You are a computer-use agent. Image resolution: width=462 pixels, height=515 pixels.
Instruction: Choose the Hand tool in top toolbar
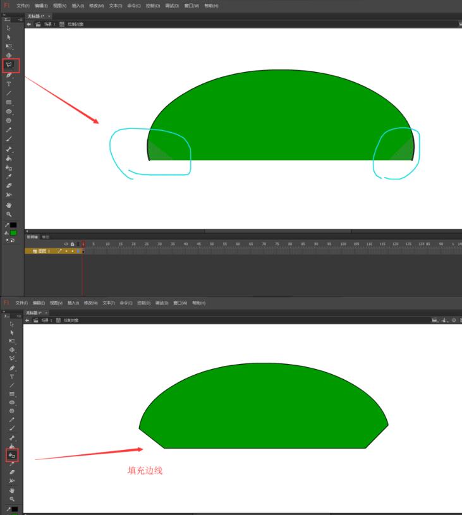click(9, 205)
